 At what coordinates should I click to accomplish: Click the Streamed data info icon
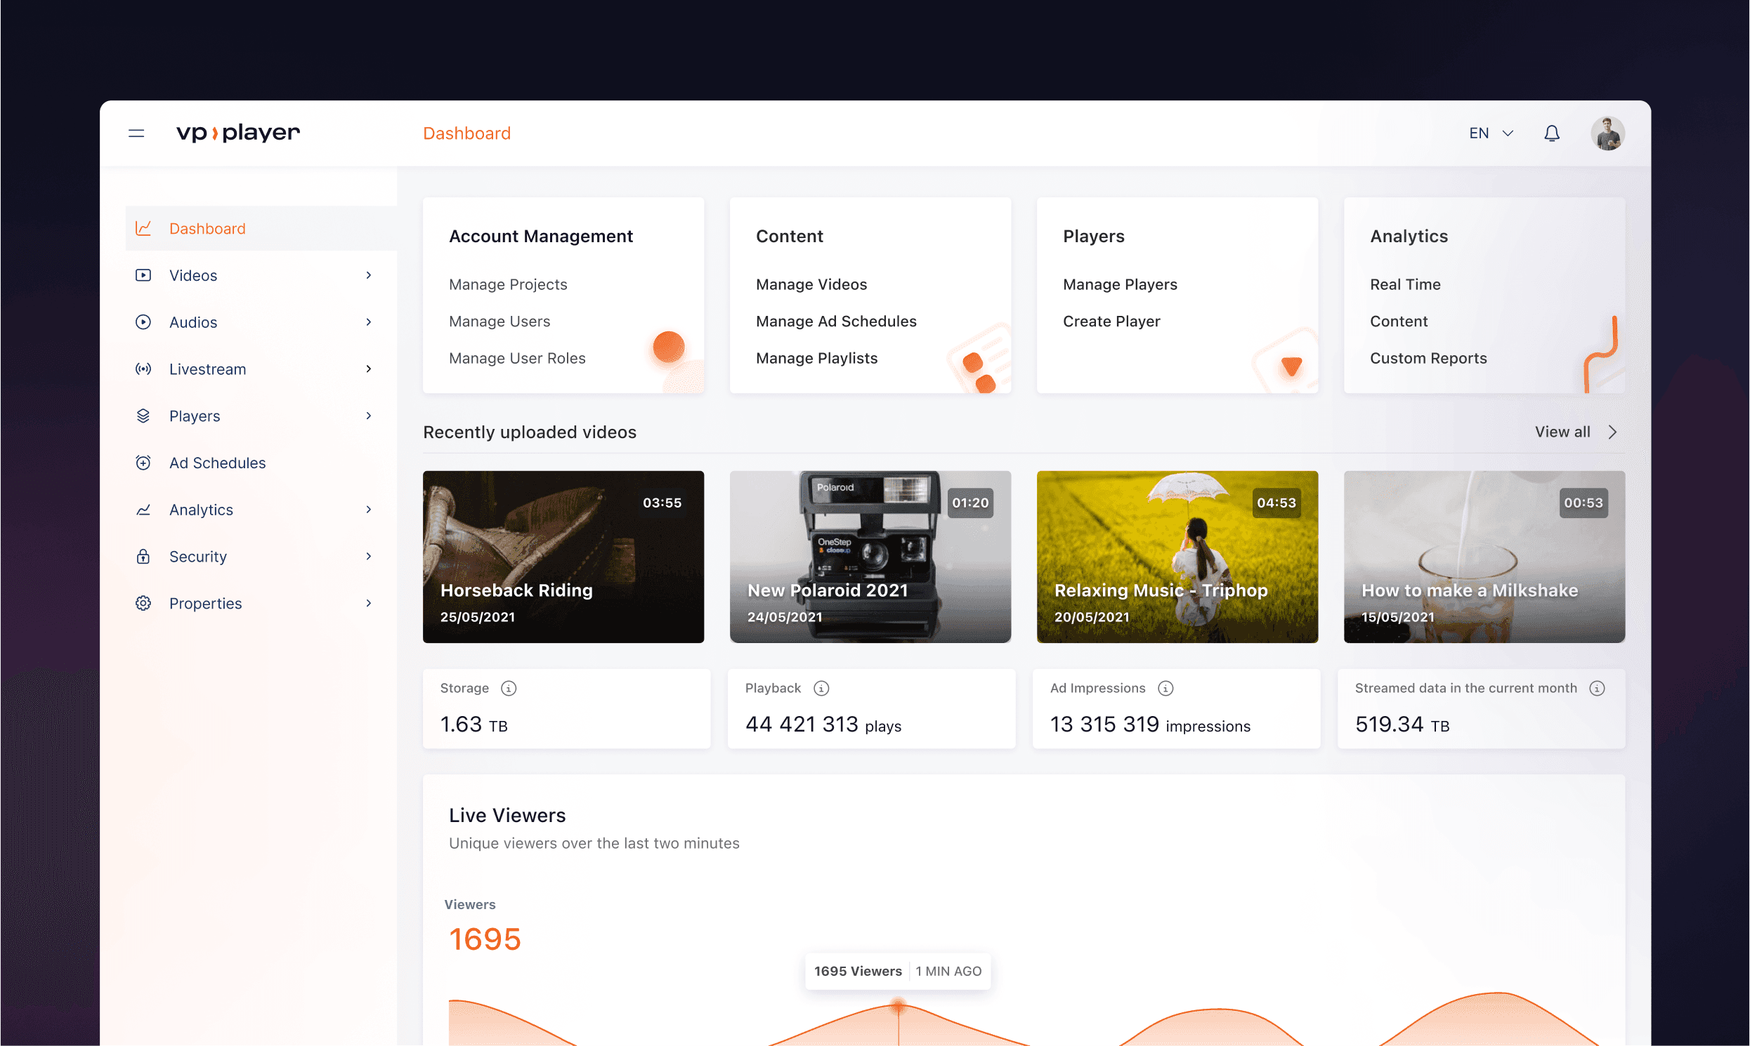(1597, 688)
